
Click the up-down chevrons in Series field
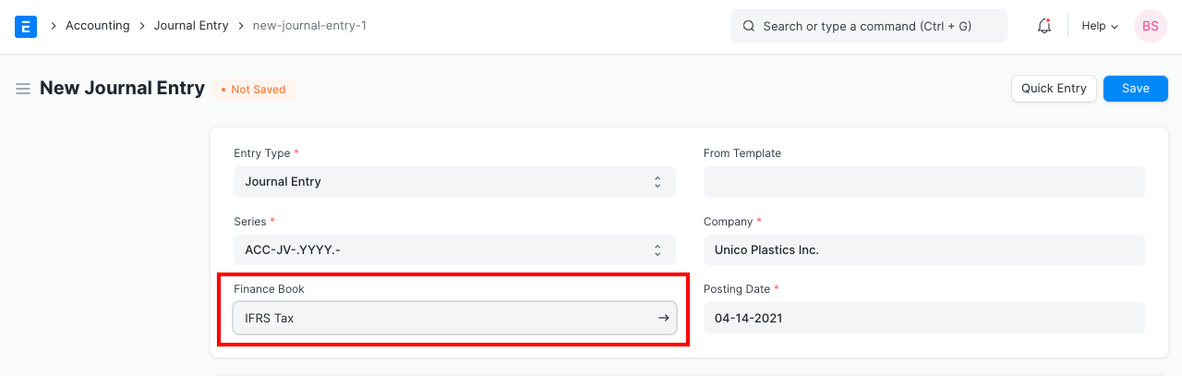tap(657, 250)
